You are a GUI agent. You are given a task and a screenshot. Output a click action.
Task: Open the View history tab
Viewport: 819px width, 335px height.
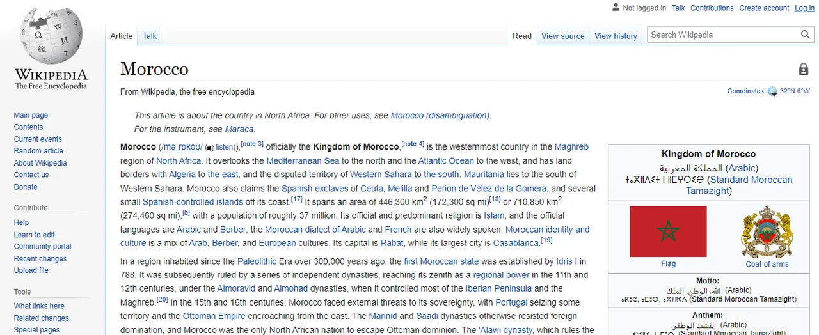pyautogui.click(x=616, y=36)
